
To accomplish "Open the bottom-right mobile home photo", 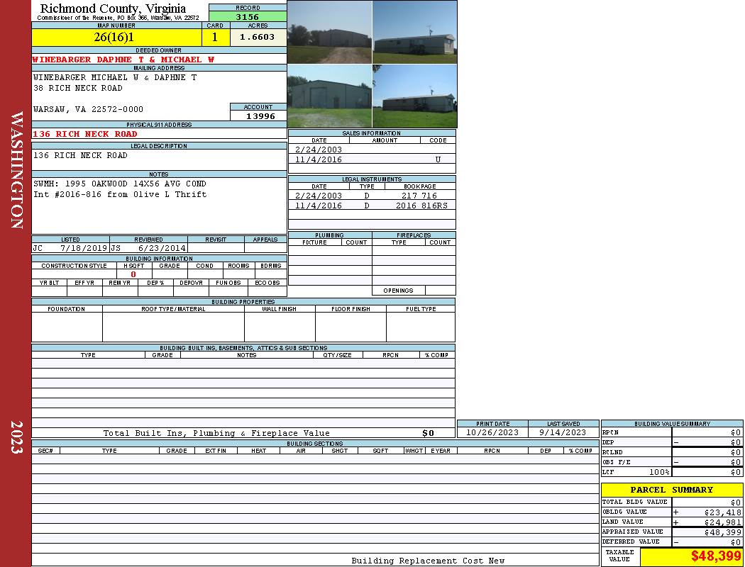I will pyautogui.click(x=414, y=96).
